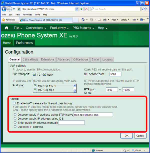Click the browser Home page icon

pyautogui.click(x=83, y=20)
